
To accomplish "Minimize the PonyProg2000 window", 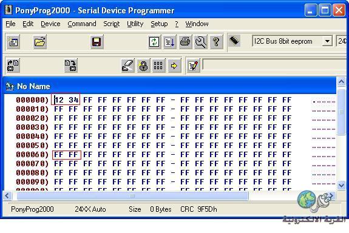I will (311, 10).
